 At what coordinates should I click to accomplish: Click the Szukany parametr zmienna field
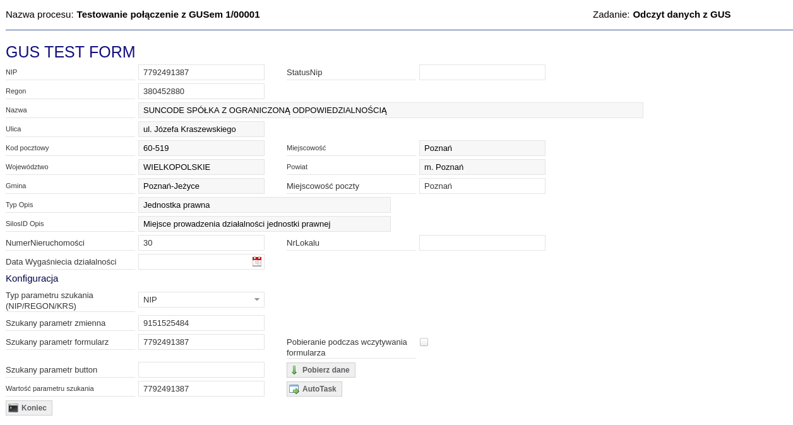tap(201, 323)
